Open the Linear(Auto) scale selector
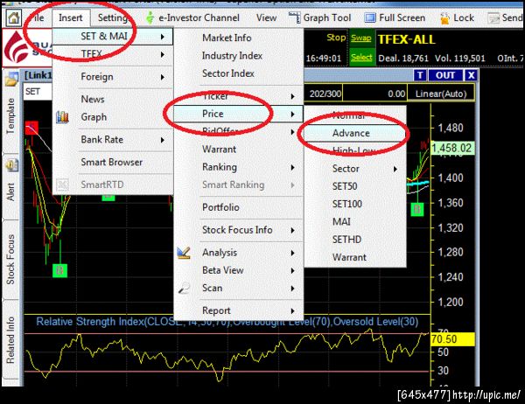Viewport: 525px width, 404px height. (441, 94)
